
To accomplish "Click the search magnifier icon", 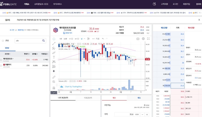I will pyautogui.click(x=44, y=41).
